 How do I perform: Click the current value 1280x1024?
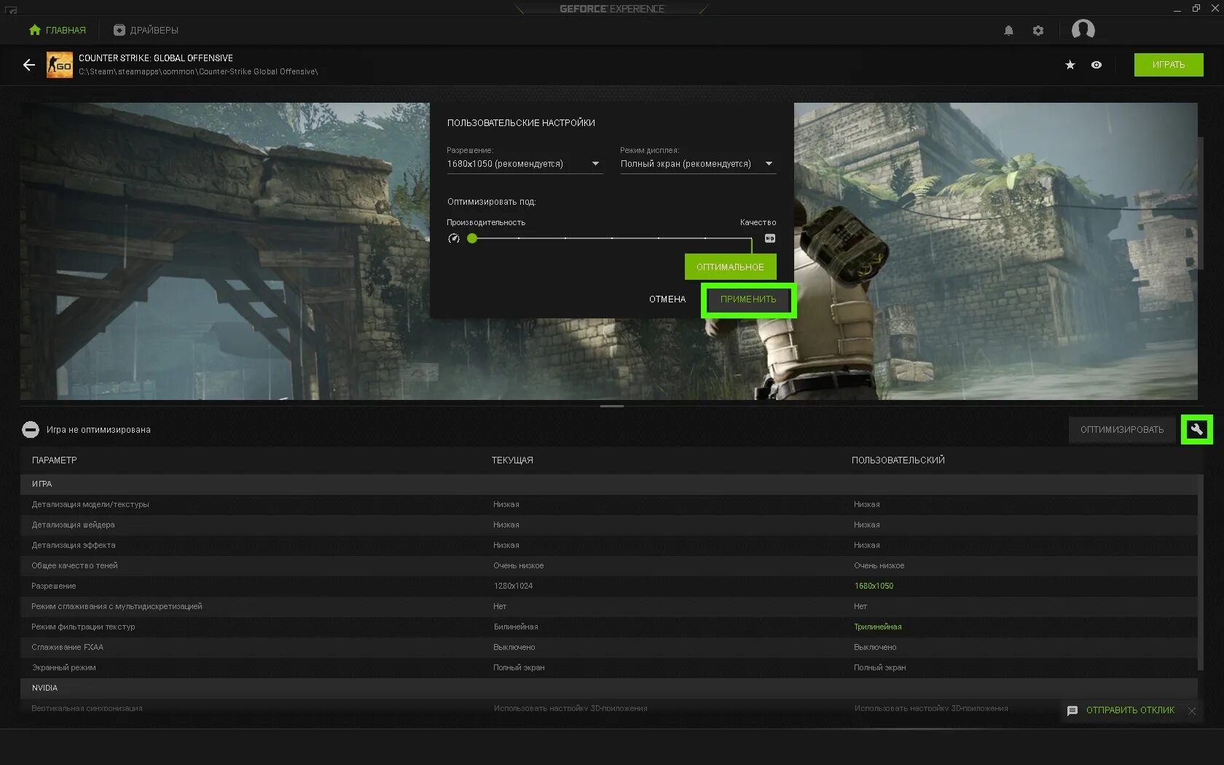(513, 586)
